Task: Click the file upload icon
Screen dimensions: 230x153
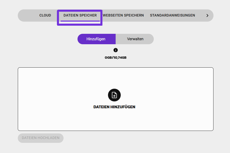Action: click(x=114, y=95)
